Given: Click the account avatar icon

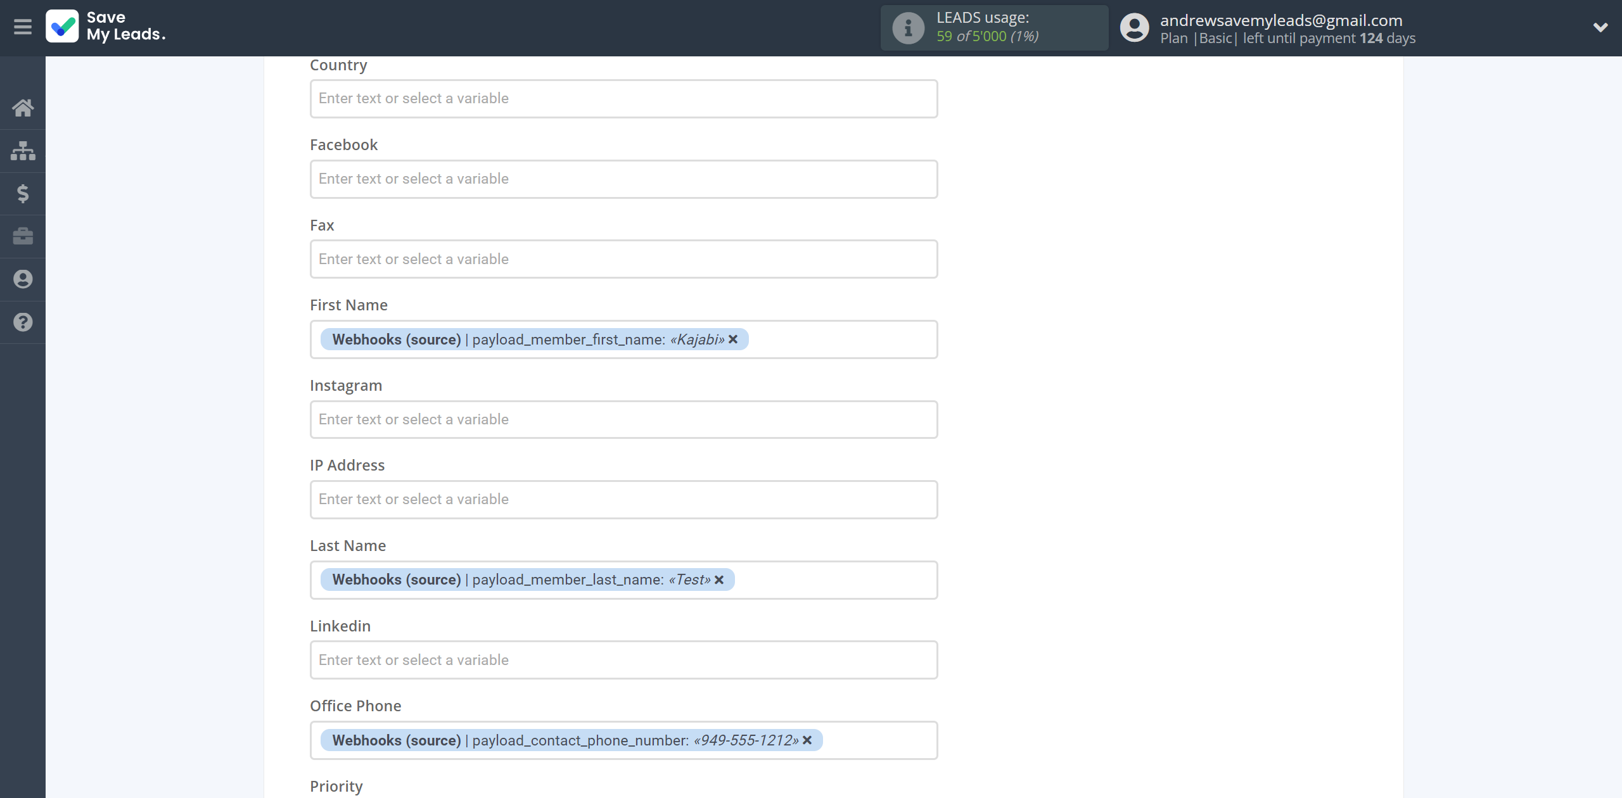Looking at the screenshot, I should (1134, 28).
